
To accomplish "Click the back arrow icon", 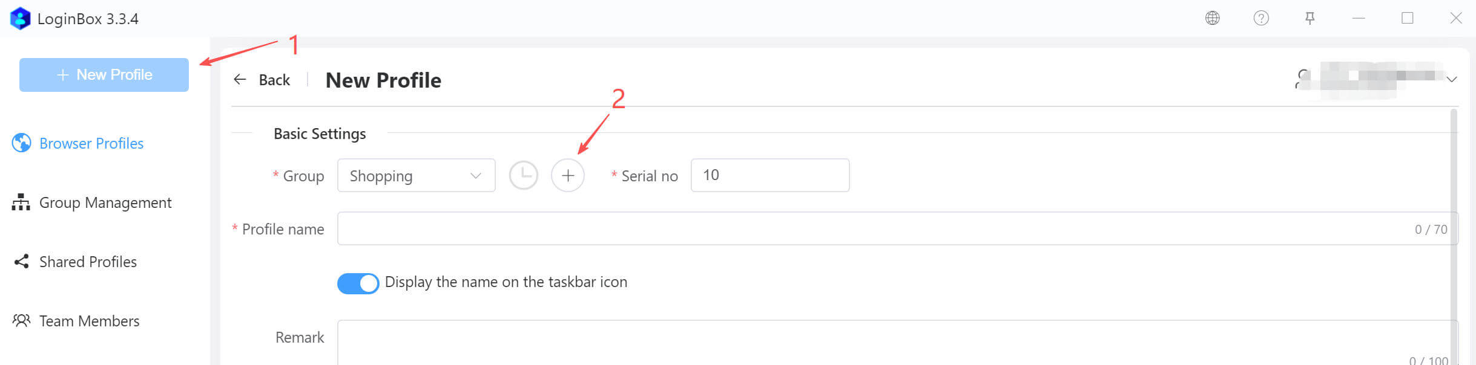I will 240,79.
